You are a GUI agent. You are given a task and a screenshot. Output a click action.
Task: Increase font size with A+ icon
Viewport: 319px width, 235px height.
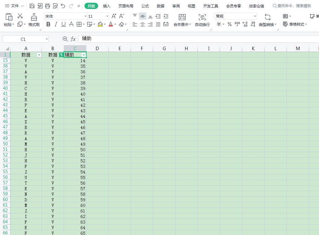point(114,16)
